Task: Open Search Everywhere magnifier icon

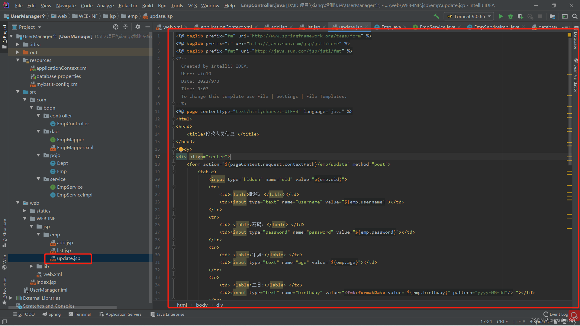Action: [575, 16]
